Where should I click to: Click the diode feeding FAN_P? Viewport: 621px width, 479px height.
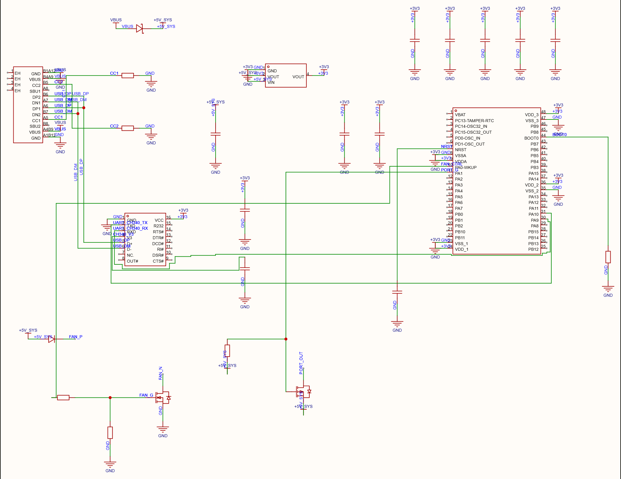point(52,339)
